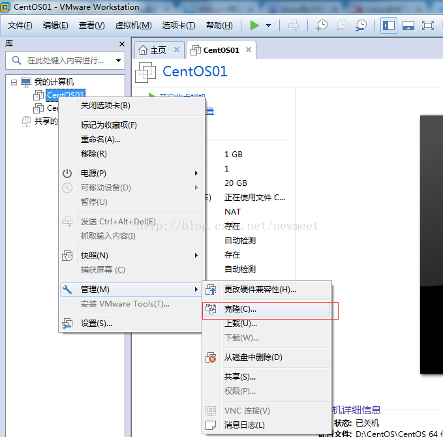
Task: Click the revert to snapshot toolbar icon
Action: click(341, 25)
